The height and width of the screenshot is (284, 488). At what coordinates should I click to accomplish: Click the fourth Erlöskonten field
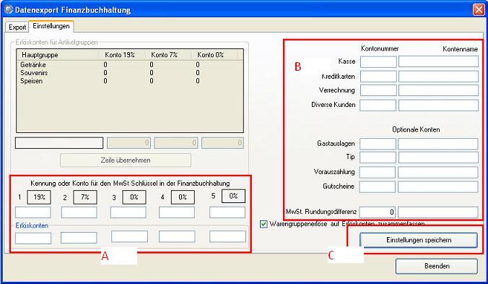click(177, 237)
